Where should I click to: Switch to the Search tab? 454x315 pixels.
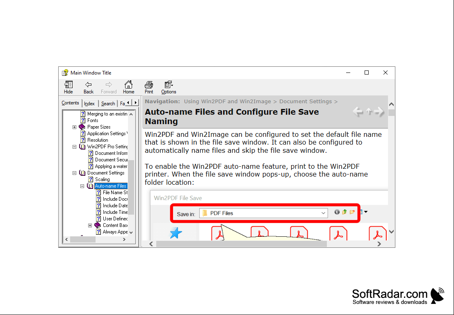pos(108,104)
